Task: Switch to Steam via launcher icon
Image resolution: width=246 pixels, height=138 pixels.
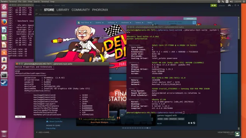Action: [4, 82]
